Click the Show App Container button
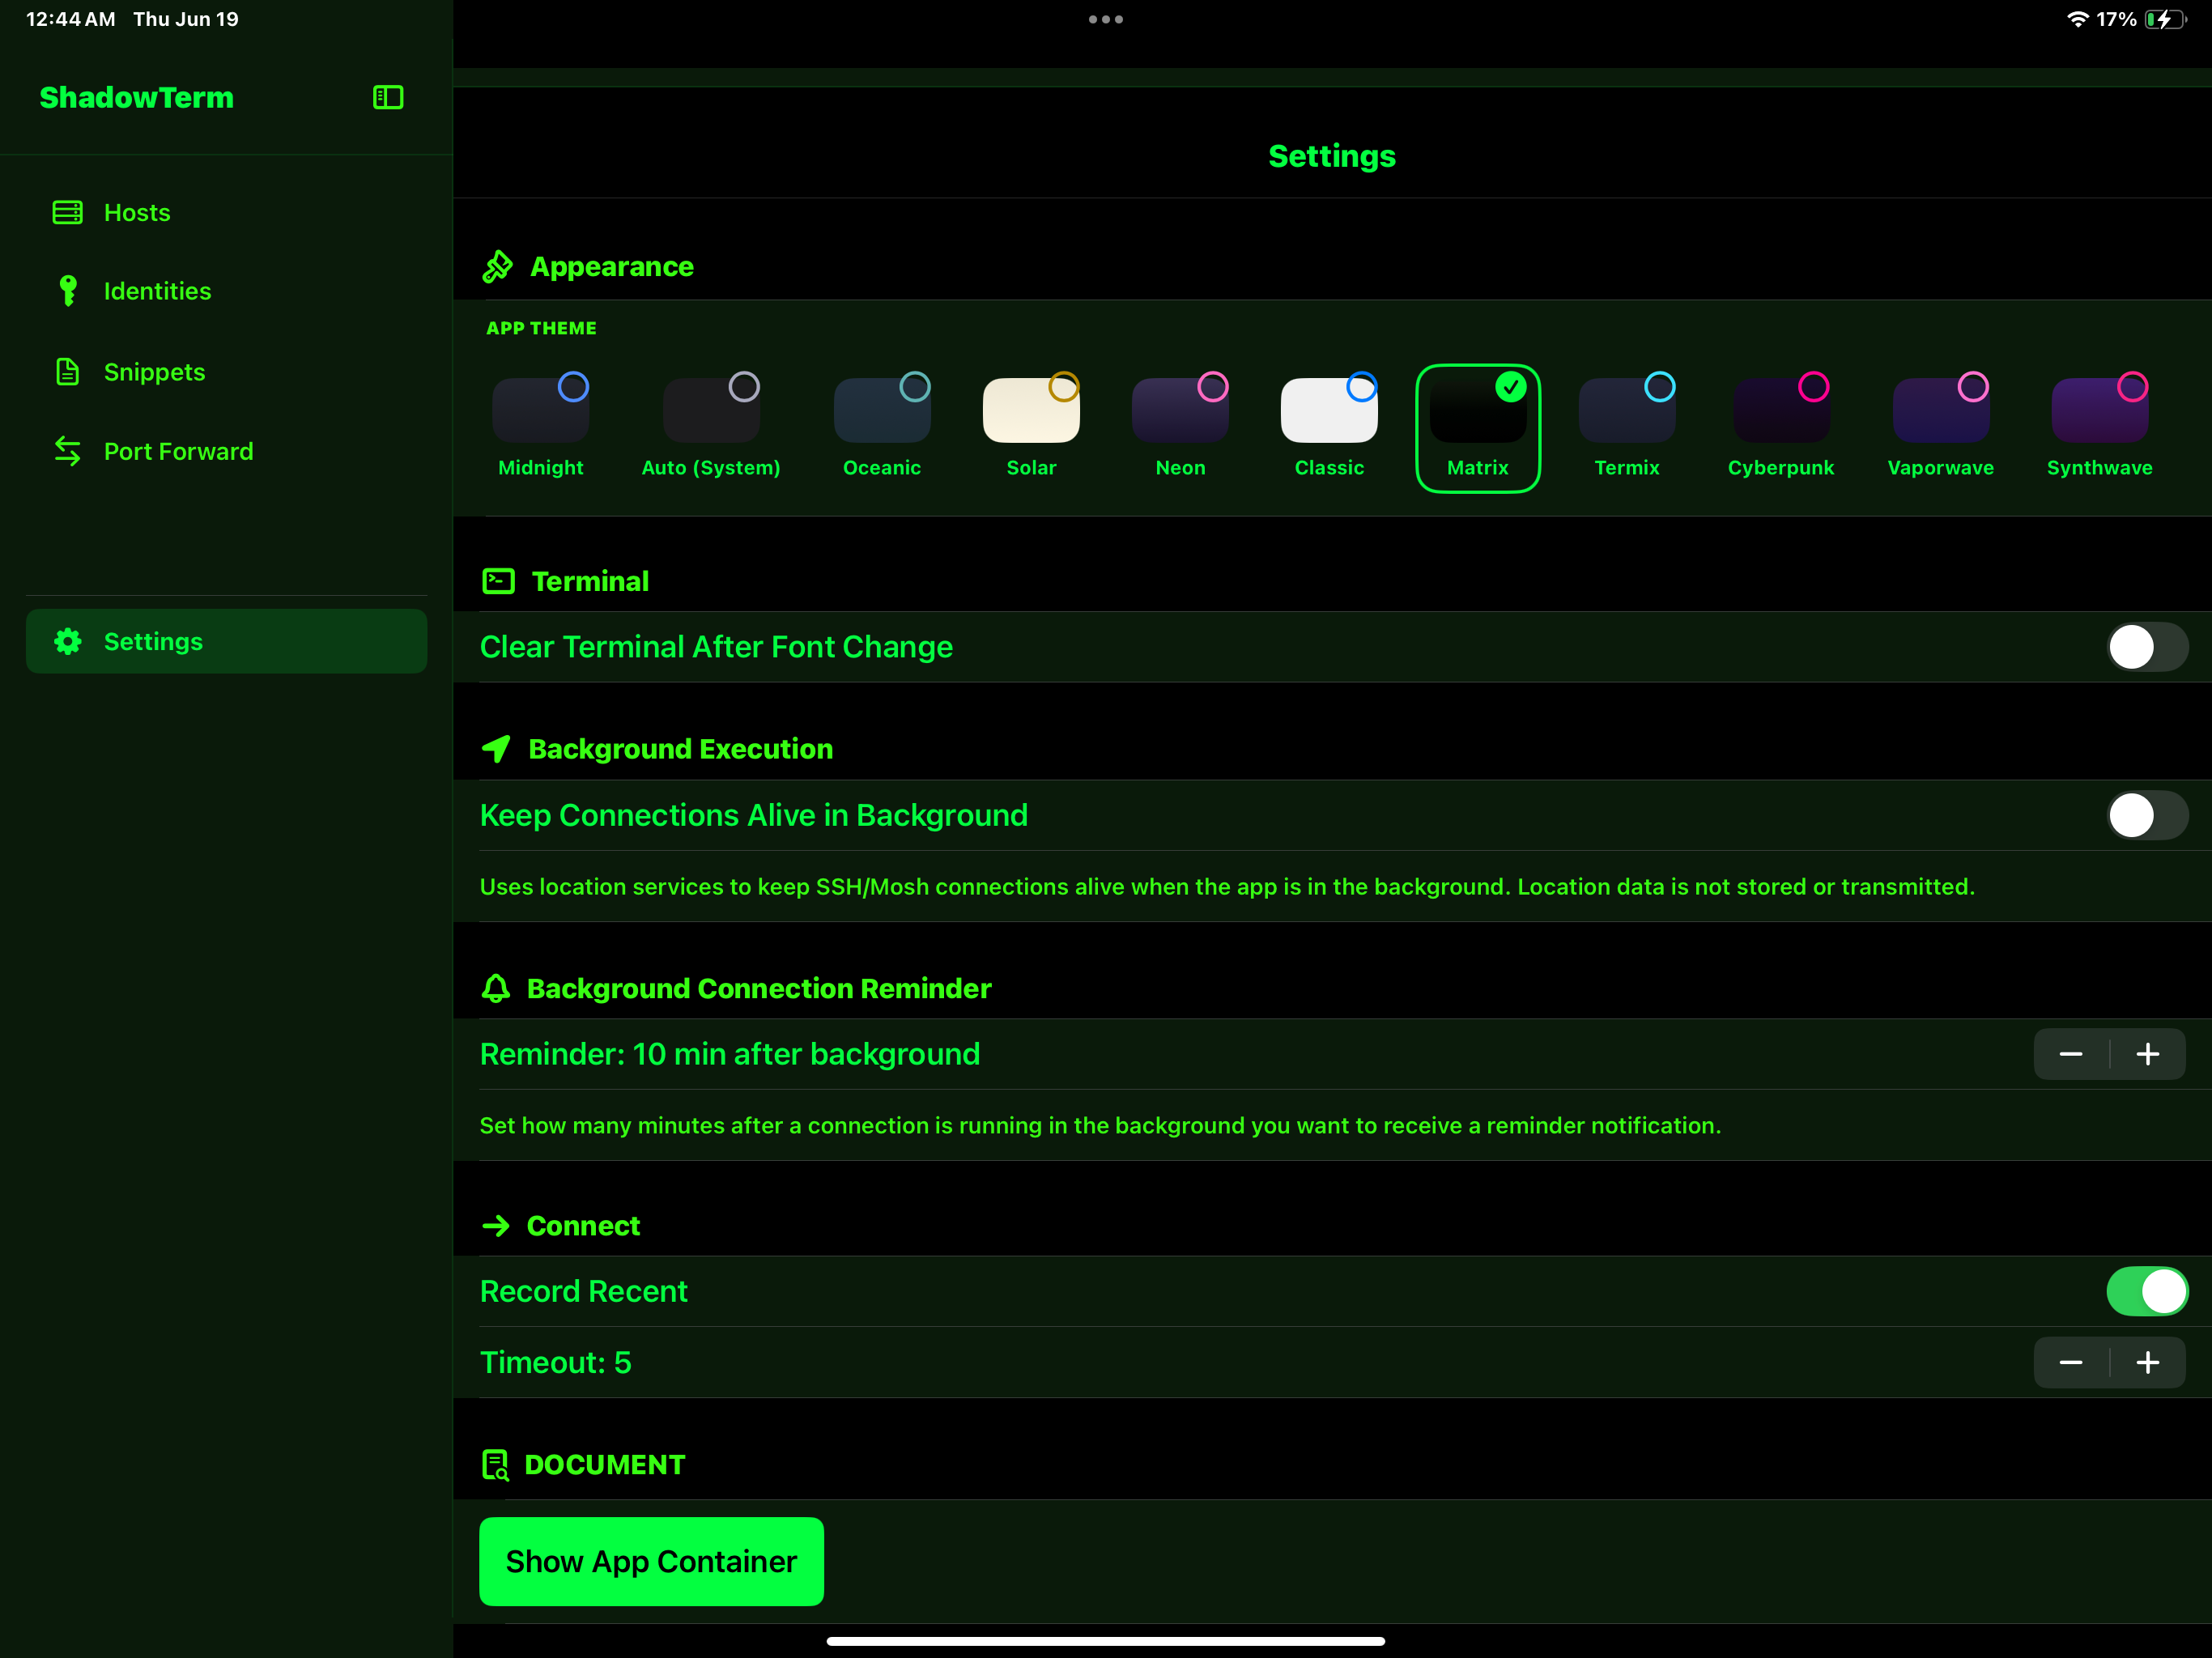Image resolution: width=2212 pixels, height=1658 pixels. pos(651,1562)
